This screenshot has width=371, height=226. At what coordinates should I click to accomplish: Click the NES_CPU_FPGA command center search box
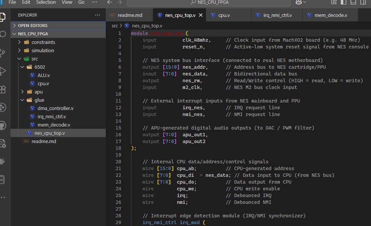[209, 2]
